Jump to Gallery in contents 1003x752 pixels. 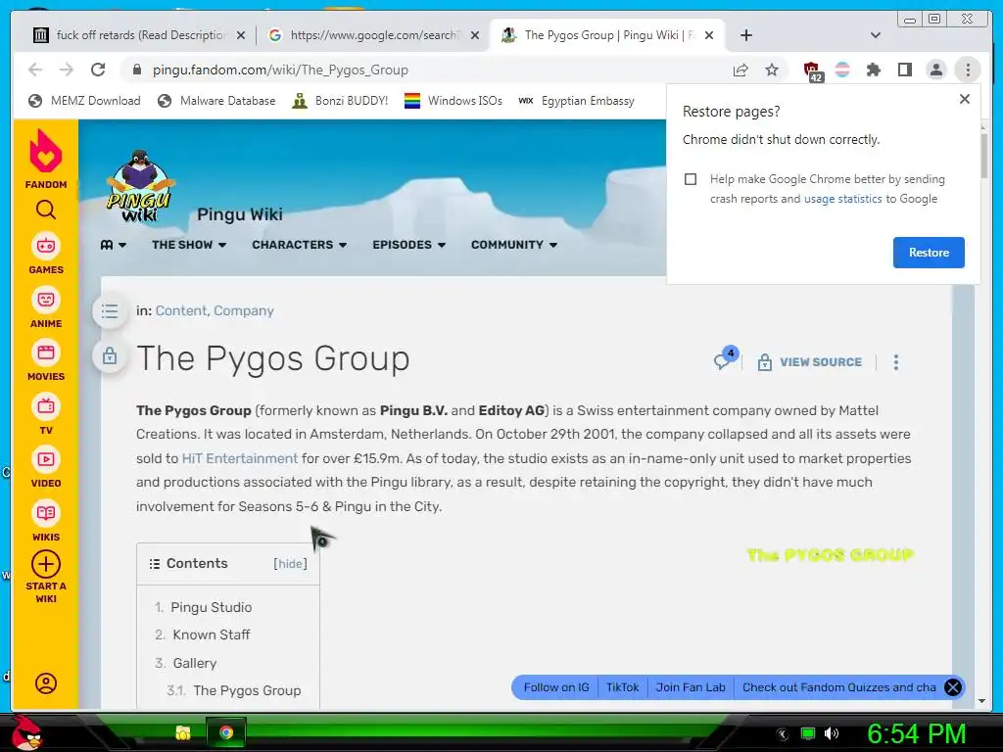click(x=195, y=663)
